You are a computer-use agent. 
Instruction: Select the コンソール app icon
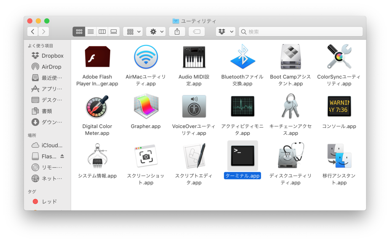(339, 106)
